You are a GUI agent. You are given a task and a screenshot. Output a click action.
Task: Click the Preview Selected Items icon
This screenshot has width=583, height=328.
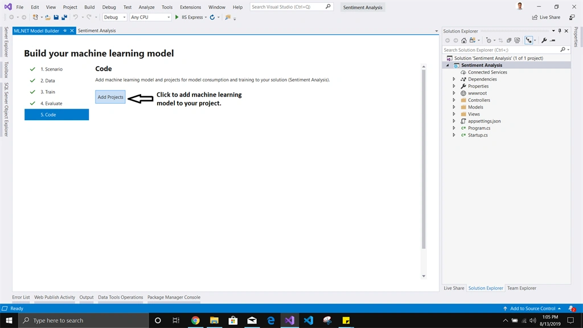coord(553,40)
